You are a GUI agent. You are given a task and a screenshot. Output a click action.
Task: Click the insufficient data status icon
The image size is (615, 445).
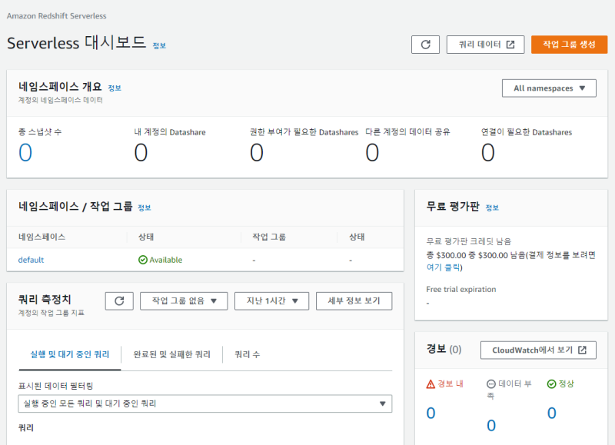pos(491,384)
